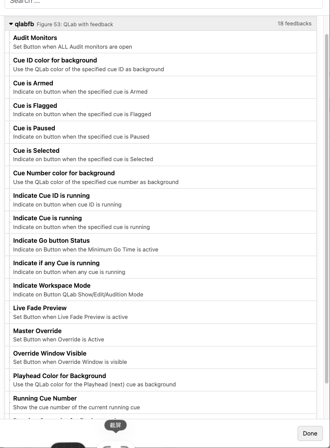The width and height of the screenshot is (330, 448).
Task: Pick the Cue is Flagged feedback
Action: (x=163, y=110)
